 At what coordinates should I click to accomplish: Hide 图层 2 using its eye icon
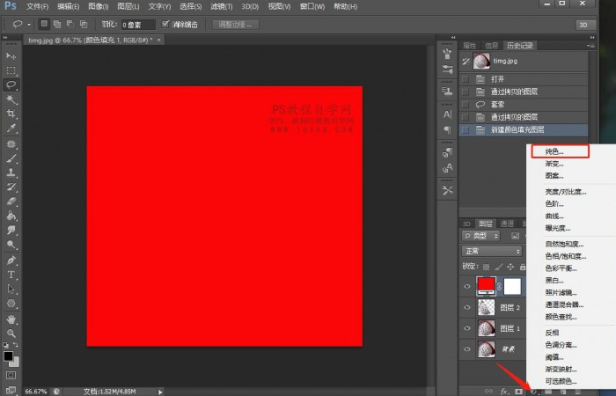pyautogui.click(x=467, y=307)
